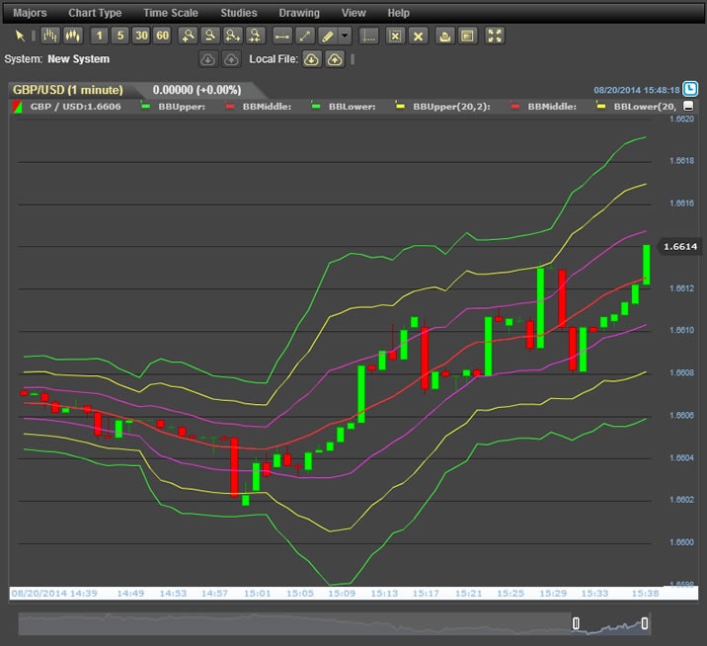
Task: Click the left handle of range navigator
Action: pyautogui.click(x=576, y=623)
